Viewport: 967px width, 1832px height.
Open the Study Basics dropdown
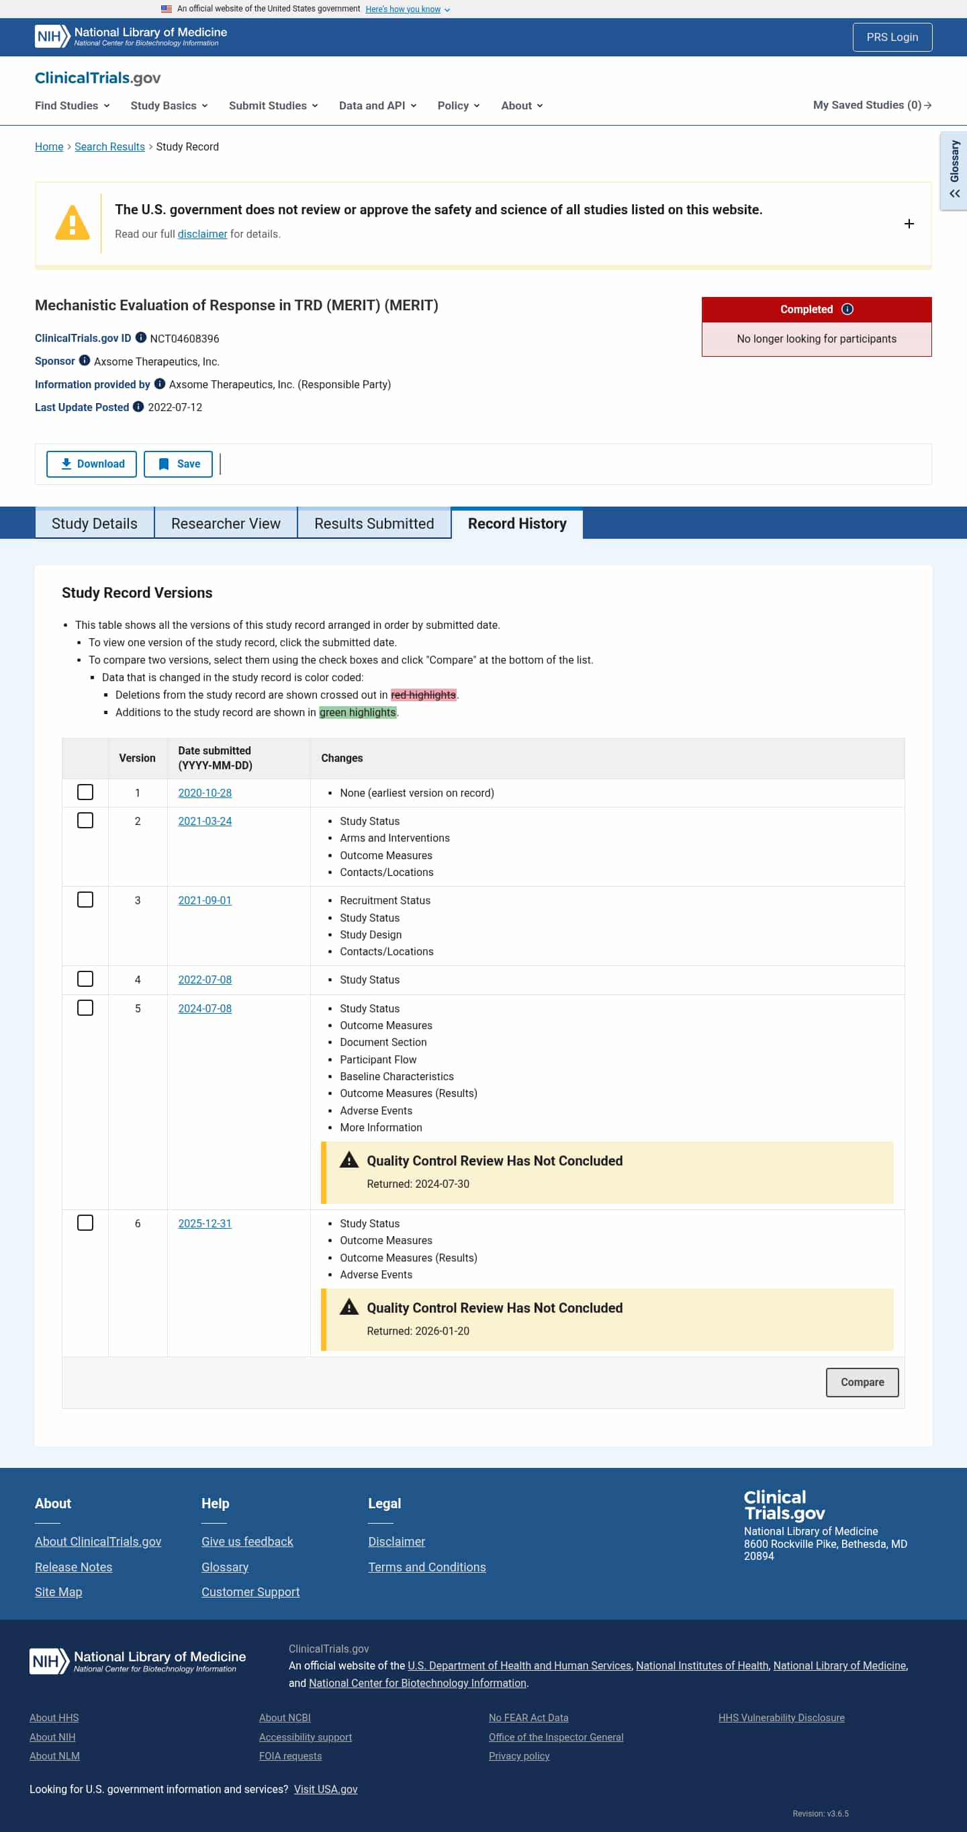coord(169,105)
